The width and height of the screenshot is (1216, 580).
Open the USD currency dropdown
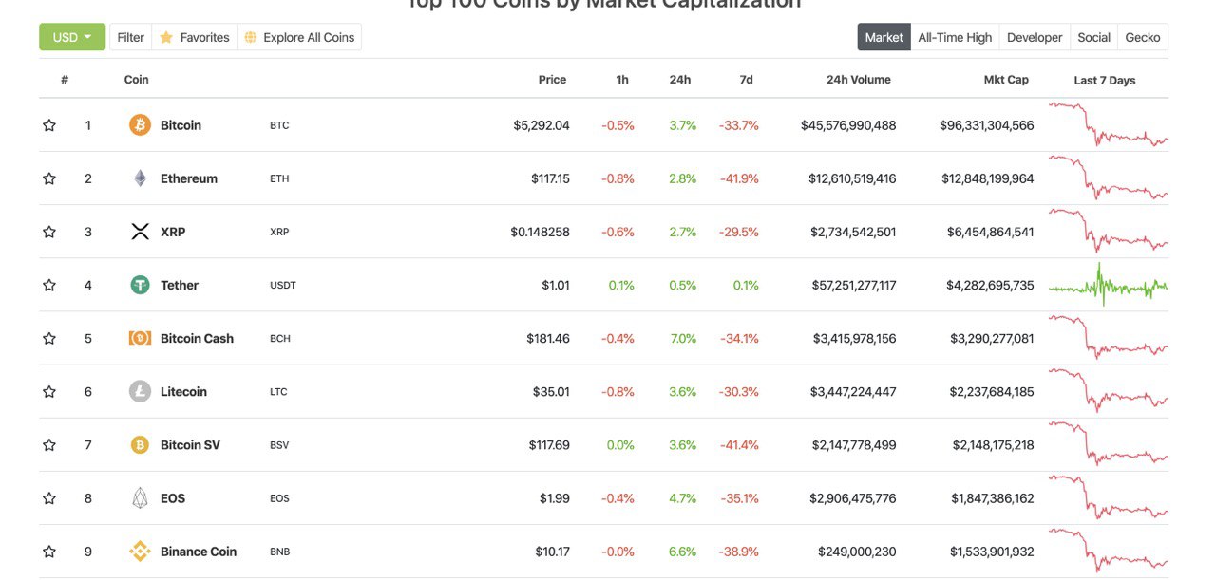(x=72, y=37)
